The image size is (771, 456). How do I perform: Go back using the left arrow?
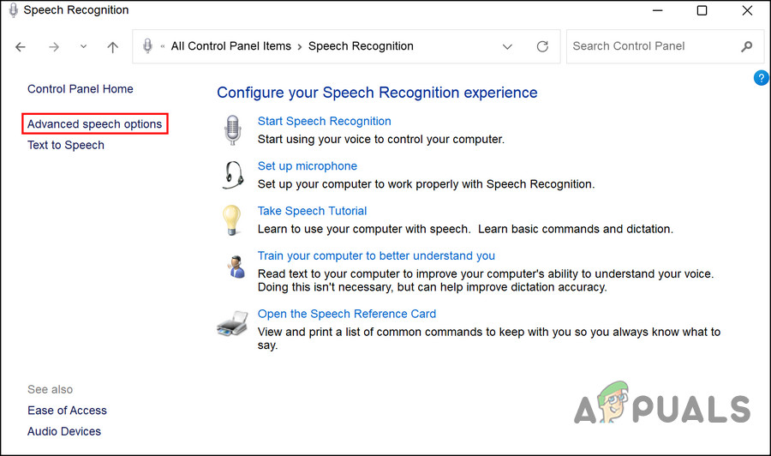pos(21,47)
